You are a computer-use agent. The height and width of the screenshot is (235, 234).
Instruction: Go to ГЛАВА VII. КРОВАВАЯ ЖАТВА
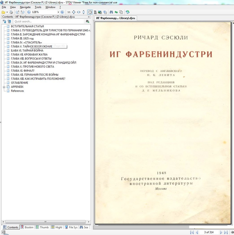coord(29,55)
